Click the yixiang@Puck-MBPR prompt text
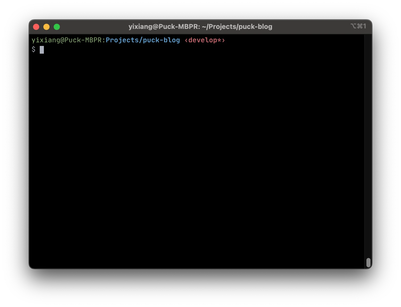401x307 pixels. (x=67, y=40)
